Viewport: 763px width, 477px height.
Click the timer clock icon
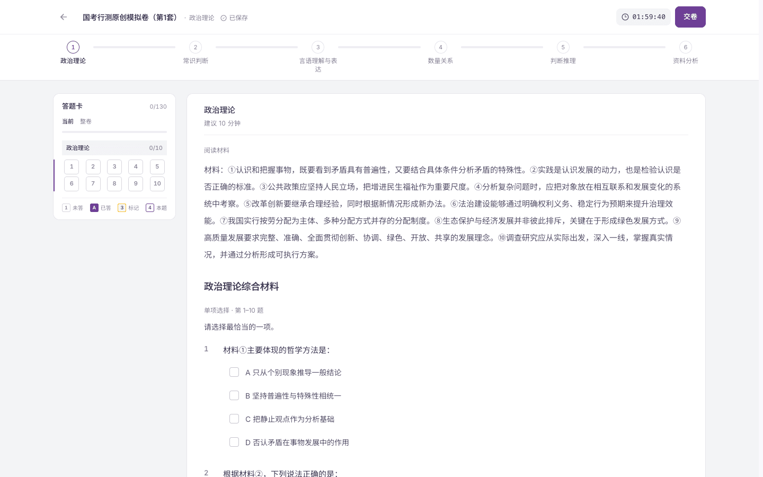click(x=625, y=17)
